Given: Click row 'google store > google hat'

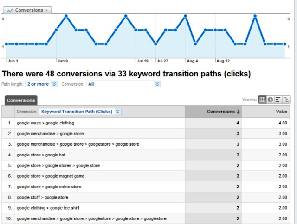Looking at the screenshot, I should coord(146,155).
